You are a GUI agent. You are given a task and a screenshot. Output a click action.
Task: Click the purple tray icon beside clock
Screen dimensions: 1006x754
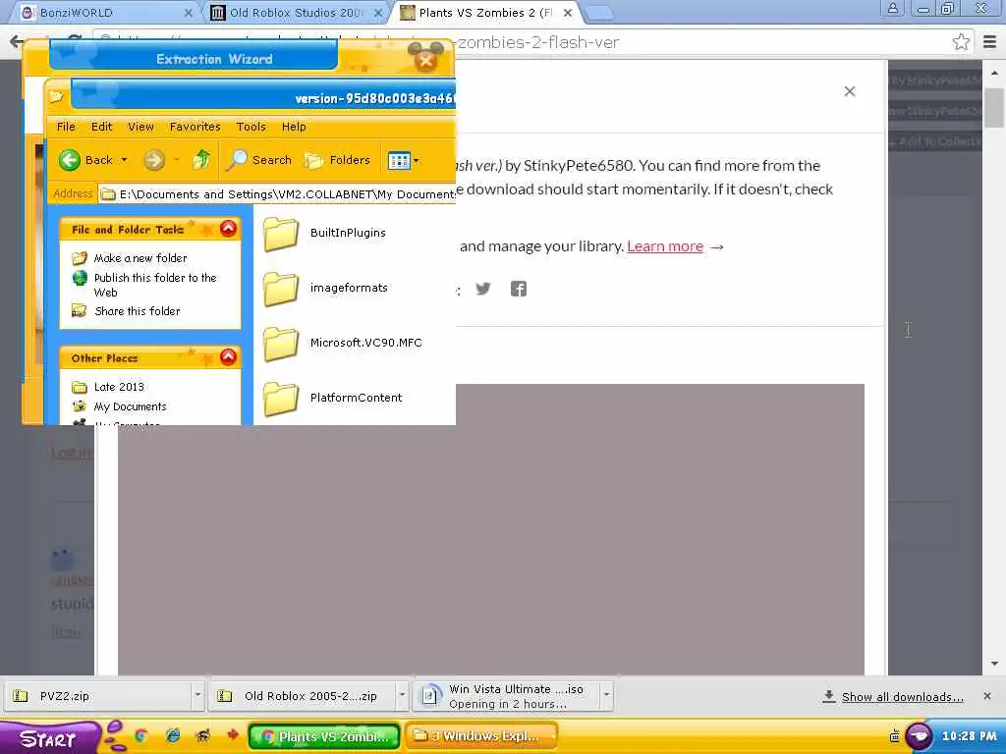click(x=919, y=736)
